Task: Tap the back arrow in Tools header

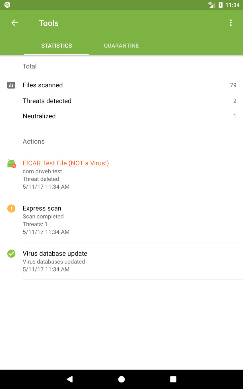Action: click(15, 23)
